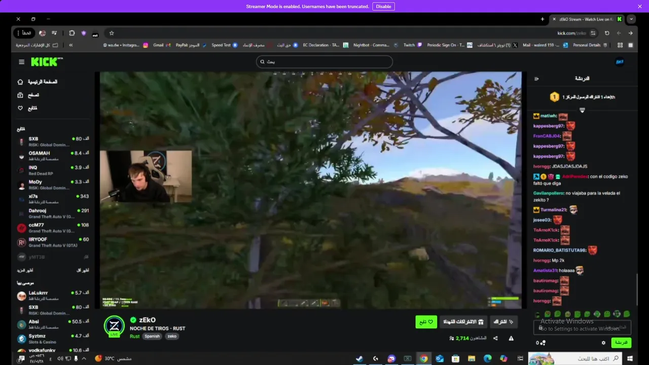
Task: Open INQ Red Dead RP channel
Action: [53, 170]
